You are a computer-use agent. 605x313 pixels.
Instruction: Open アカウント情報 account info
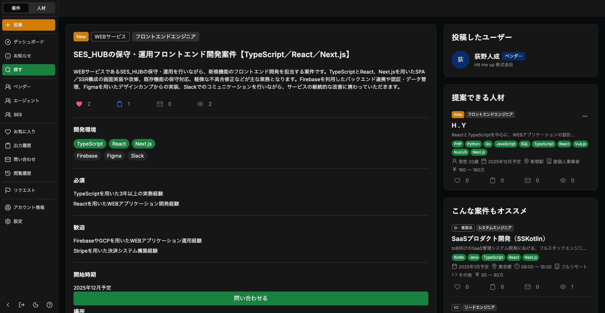[30, 207]
